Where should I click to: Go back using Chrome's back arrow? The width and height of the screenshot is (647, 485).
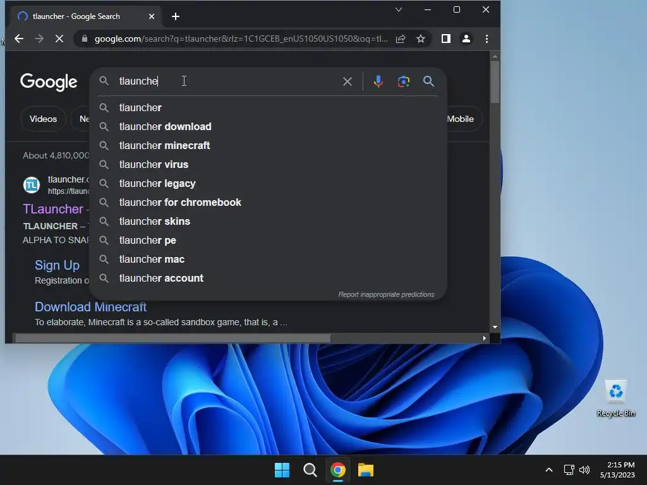click(x=19, y=39)
